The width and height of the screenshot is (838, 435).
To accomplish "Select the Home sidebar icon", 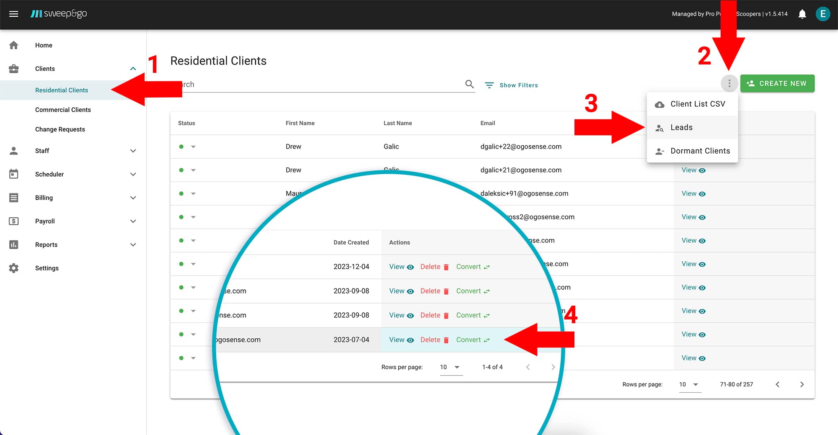I will click(x=14, y=45).
